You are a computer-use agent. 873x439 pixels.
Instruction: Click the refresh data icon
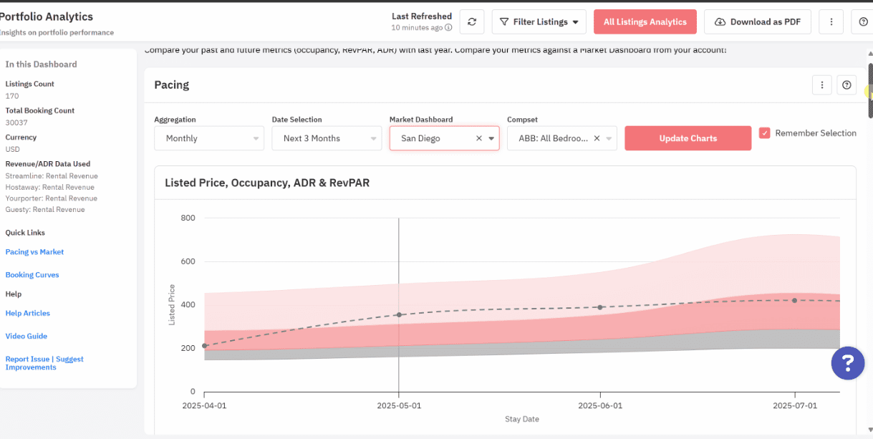(x=471, y=21)
